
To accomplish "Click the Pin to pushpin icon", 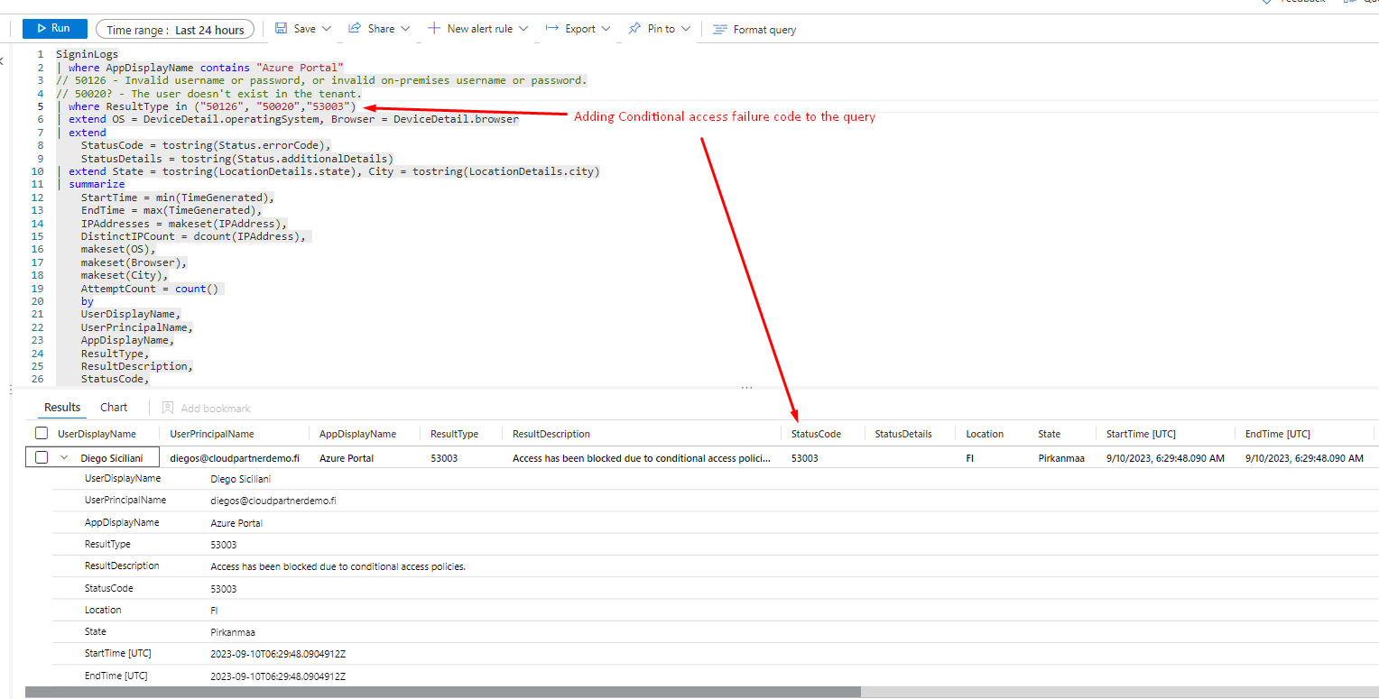I will pos(635,29).
